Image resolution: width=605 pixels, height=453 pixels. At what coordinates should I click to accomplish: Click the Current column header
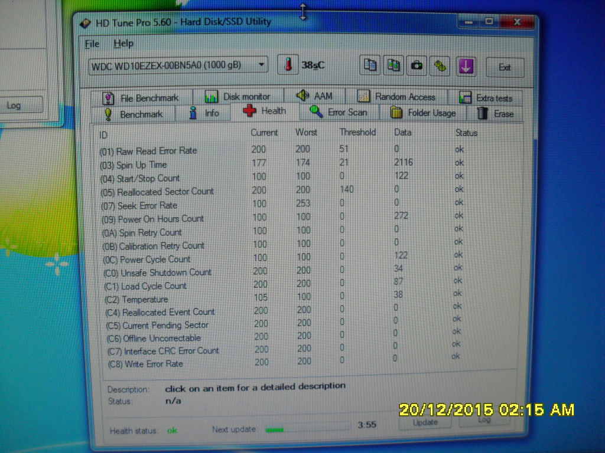pyautogui.click(x=264, y=133)
